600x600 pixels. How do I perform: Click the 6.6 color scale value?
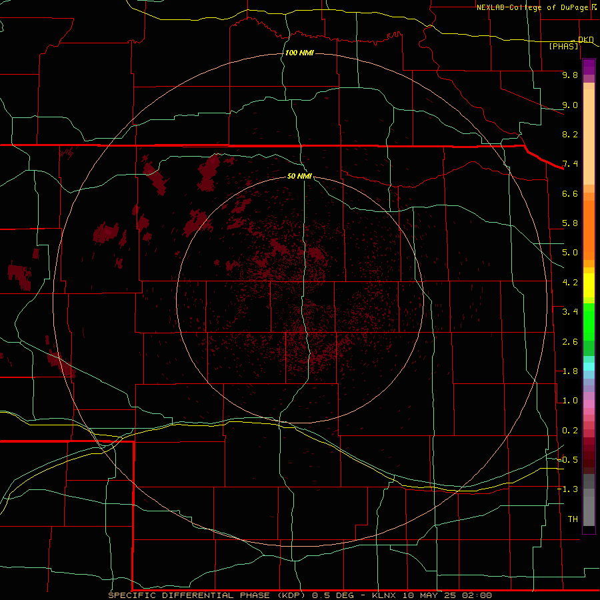570,193
